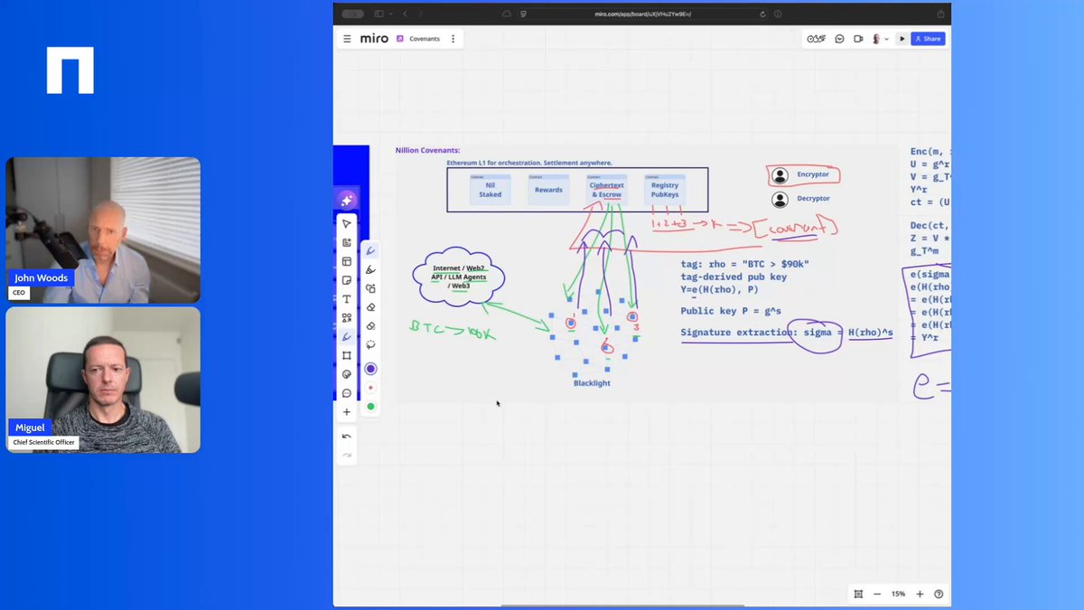1084x610 pixels.
Task: Select the Encryptor label on the board
Action: pyautogui.click(x=813, y=174)
